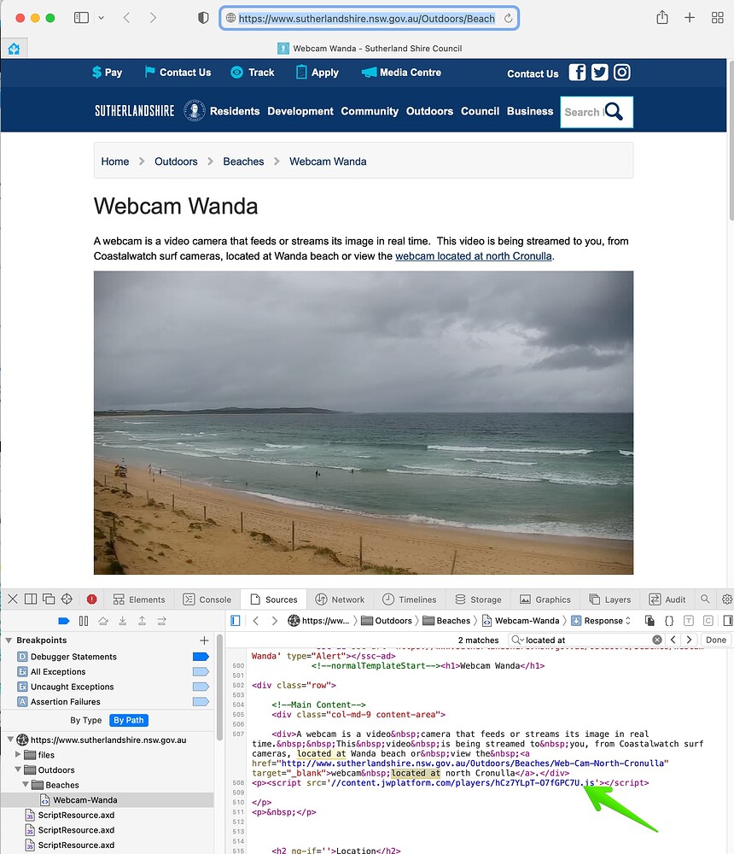Toggle the Uncaught Exceptions breakpoint
The width and height of the screenshot is (734, 854).
(x=201, y=687)
